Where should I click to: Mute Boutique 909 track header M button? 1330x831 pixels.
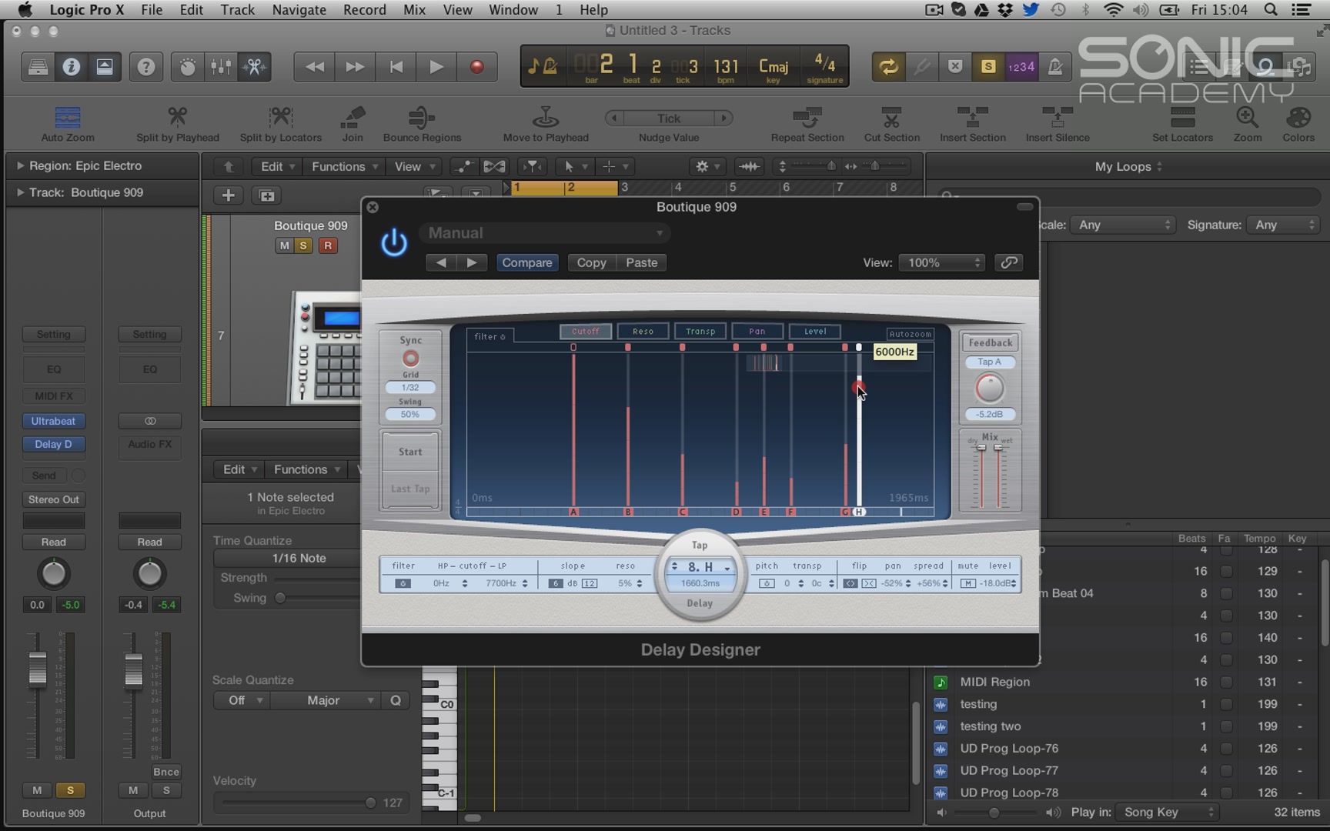pyautogui.click(x=284, y=245)
